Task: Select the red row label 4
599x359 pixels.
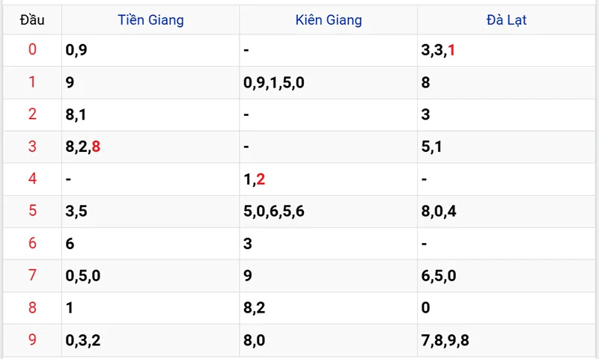Action: click(x=32, y=179)
